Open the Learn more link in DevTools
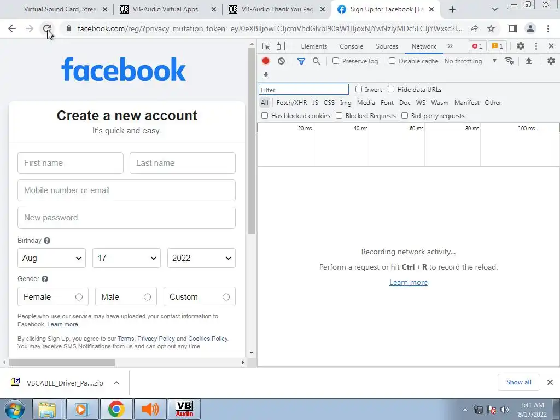 [408, 283]
